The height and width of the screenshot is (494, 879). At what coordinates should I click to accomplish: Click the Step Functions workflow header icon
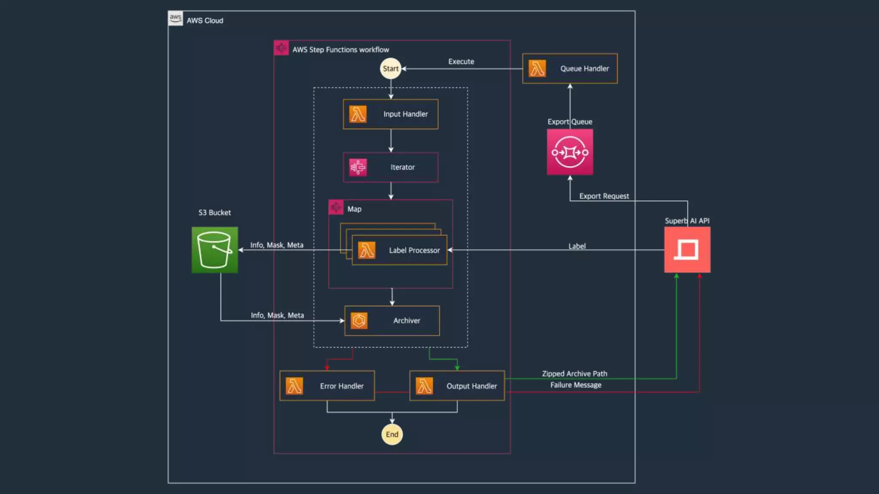[281, 48]
